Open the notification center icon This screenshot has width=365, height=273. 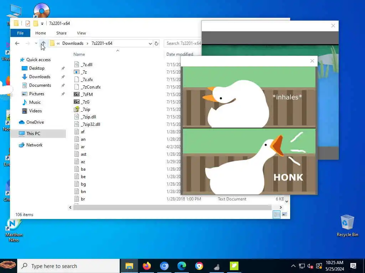(353, 266)
